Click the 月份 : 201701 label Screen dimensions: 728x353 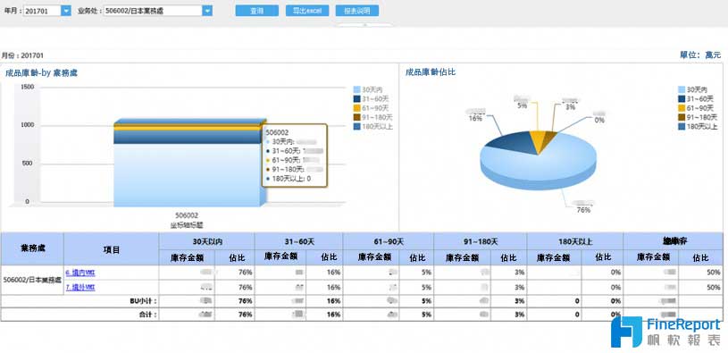[x=22, y=55]
